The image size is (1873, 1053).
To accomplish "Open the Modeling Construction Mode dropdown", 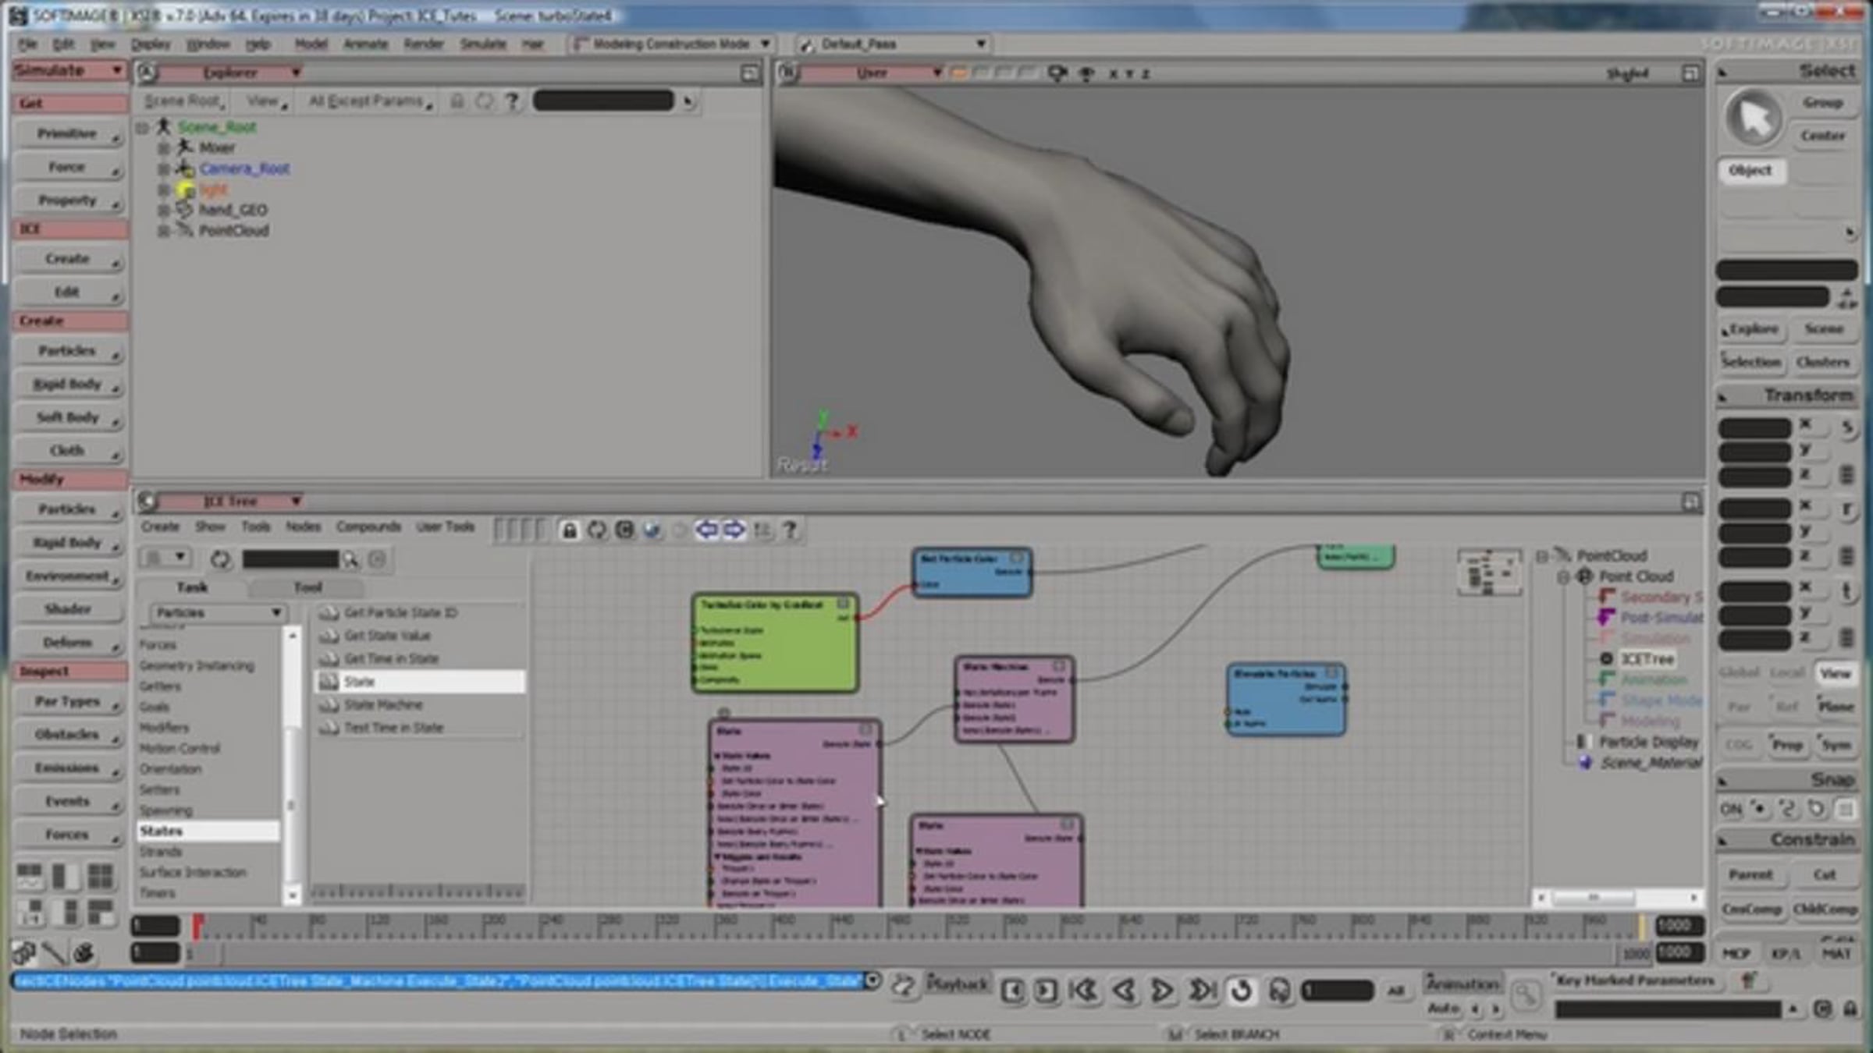I will pyautogui.click(x=672, y=44).
